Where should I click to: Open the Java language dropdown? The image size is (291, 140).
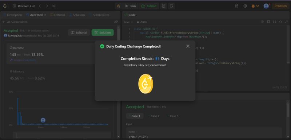click(x=128, y=22)
